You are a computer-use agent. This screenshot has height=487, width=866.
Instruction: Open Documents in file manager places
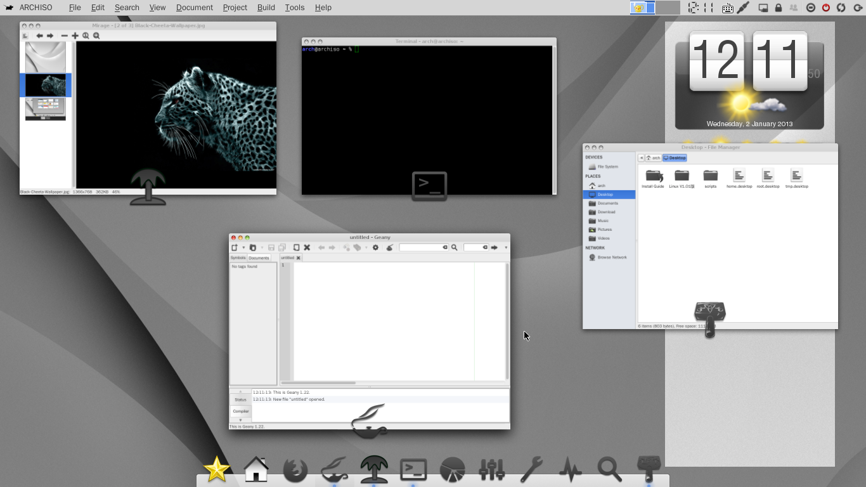[609, 204]
